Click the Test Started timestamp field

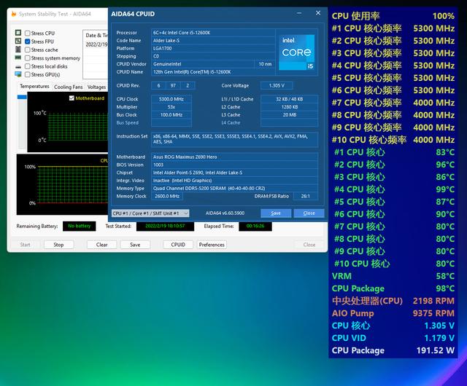pos(166,226)
